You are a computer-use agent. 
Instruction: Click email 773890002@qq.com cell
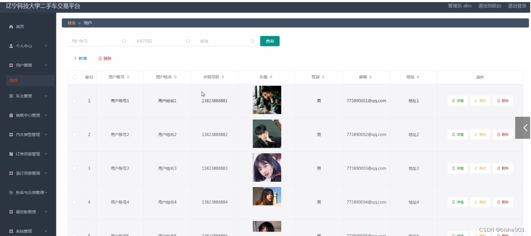pos(366,135)
